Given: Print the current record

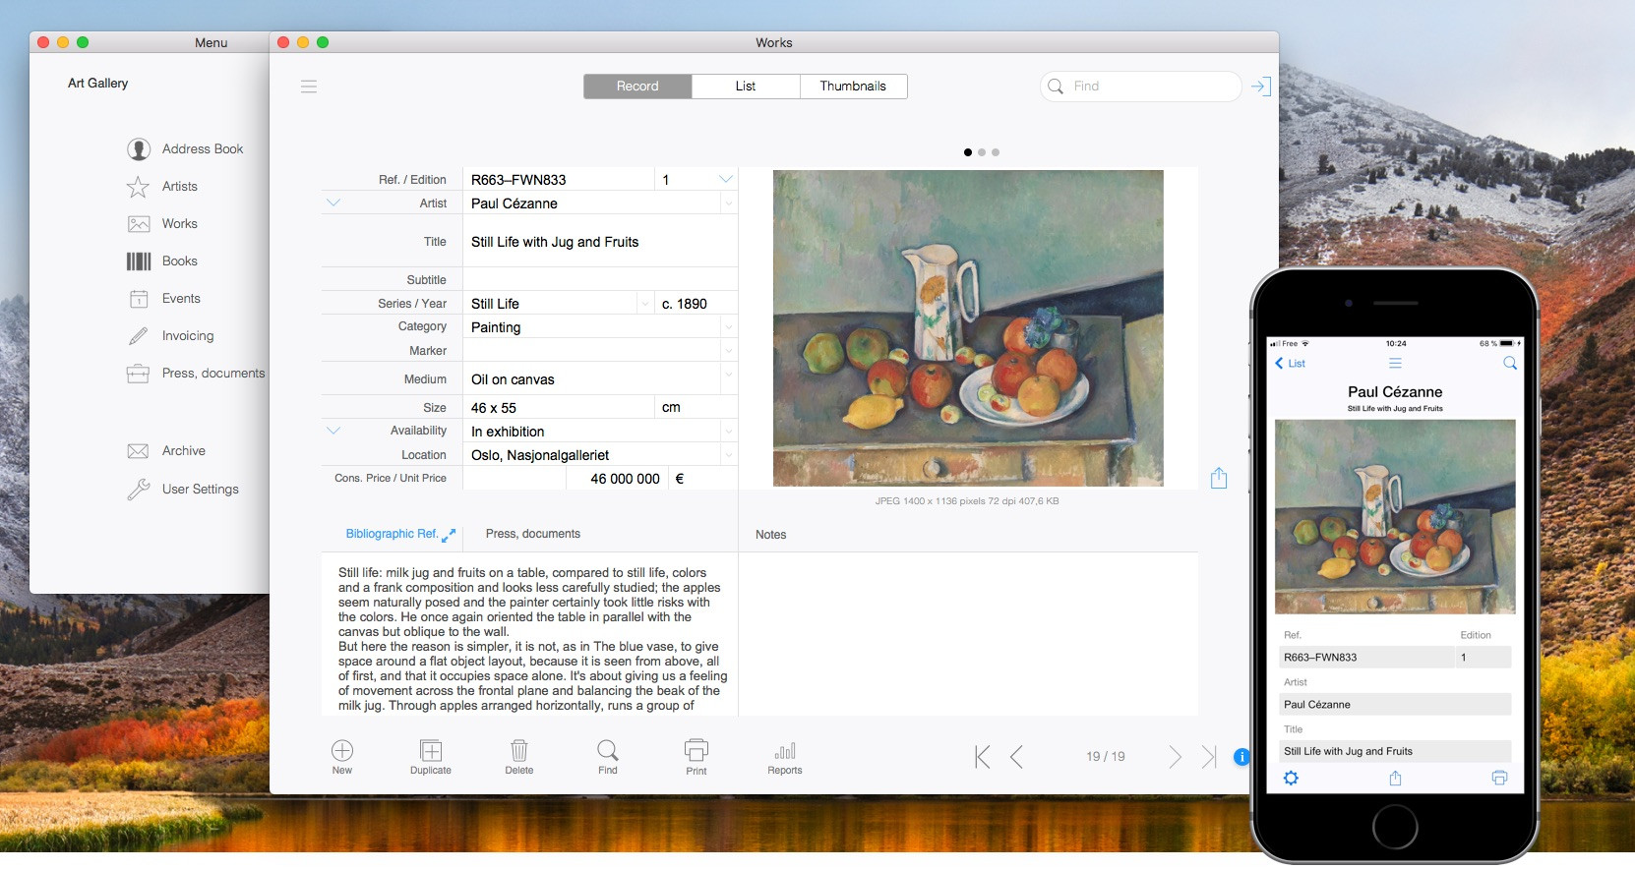Looking at the screenshot, I should pos(696,757).
